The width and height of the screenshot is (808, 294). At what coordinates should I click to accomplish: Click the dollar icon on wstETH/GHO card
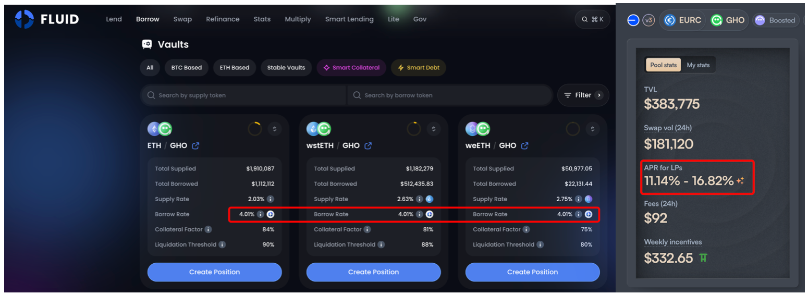[433, 129]
